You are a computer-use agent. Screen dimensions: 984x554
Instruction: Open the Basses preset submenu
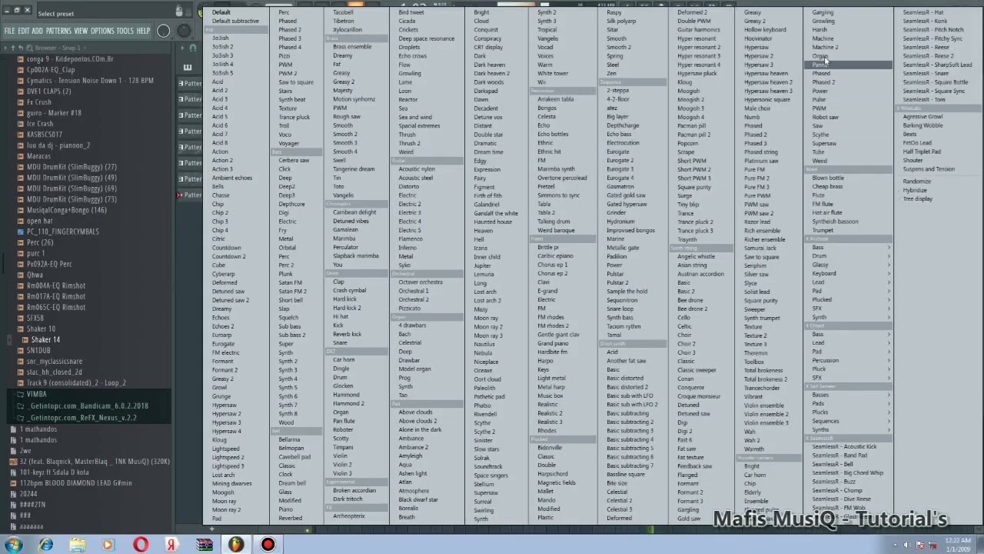[849, 395]
